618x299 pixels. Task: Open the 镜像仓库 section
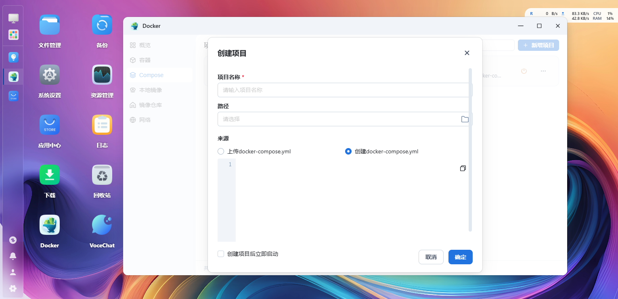click(x=150, y=105)
